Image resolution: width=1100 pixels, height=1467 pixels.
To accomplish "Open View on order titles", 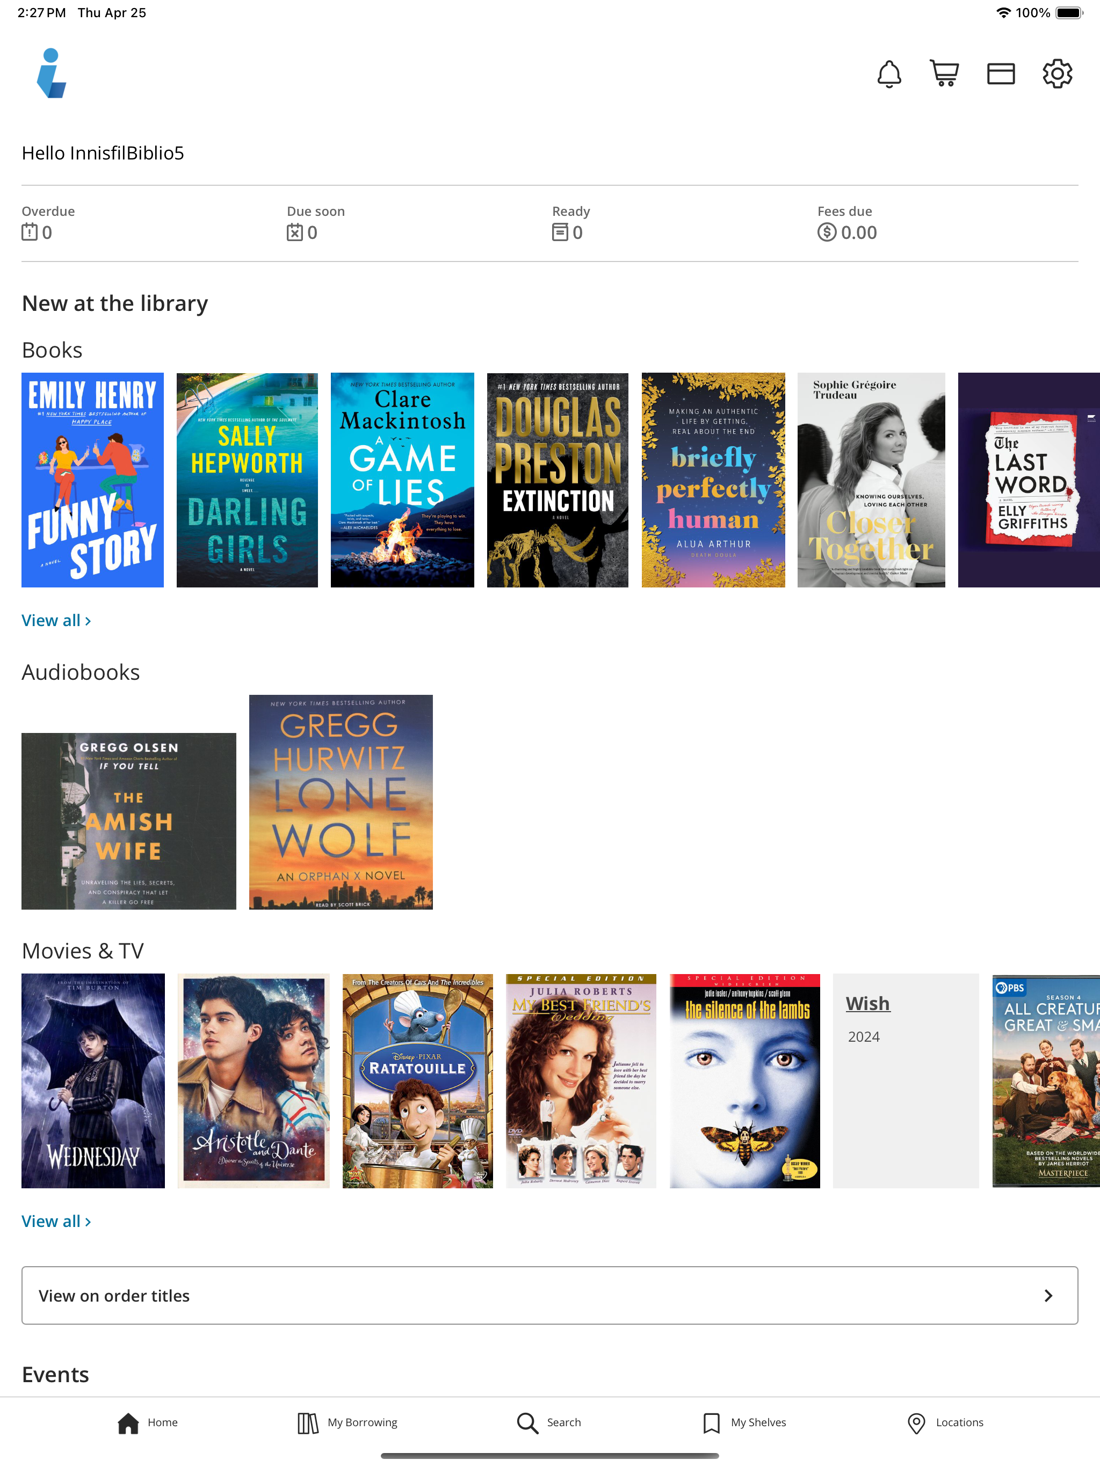I will tap(549, 1295).
